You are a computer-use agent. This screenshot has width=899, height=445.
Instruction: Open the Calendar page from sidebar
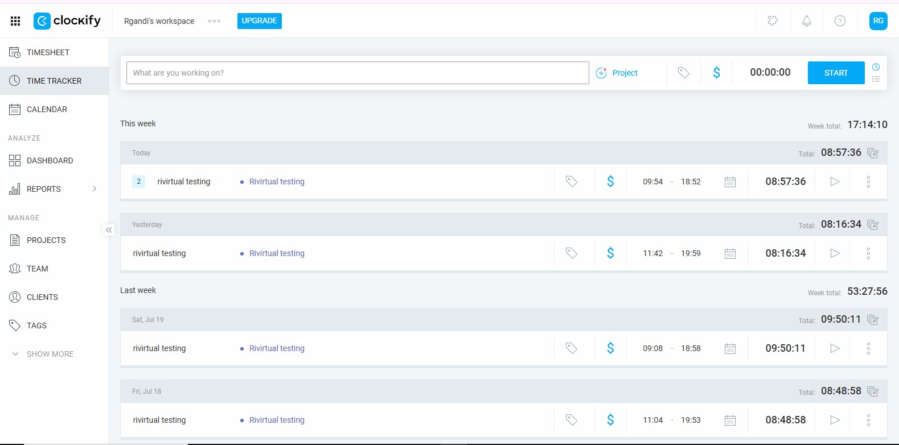click(47, 109)
